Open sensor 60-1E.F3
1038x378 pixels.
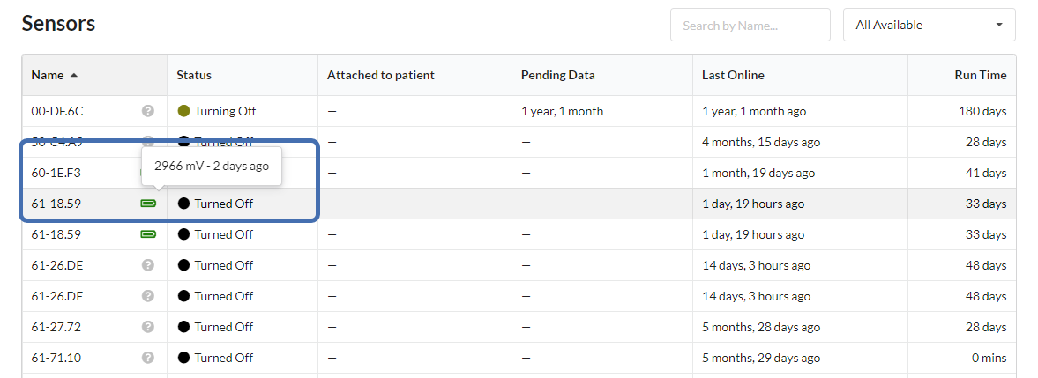coord(56,173)
